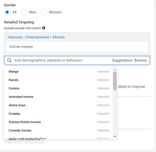Viewport: 156px width, 152px height.
Task: Click the info icon beside Include people
Action: pos(44,28)
